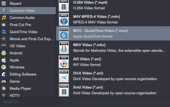Click the Game controller icon
The width and height of the screenshot is (170, 107).
coord(4,81)
